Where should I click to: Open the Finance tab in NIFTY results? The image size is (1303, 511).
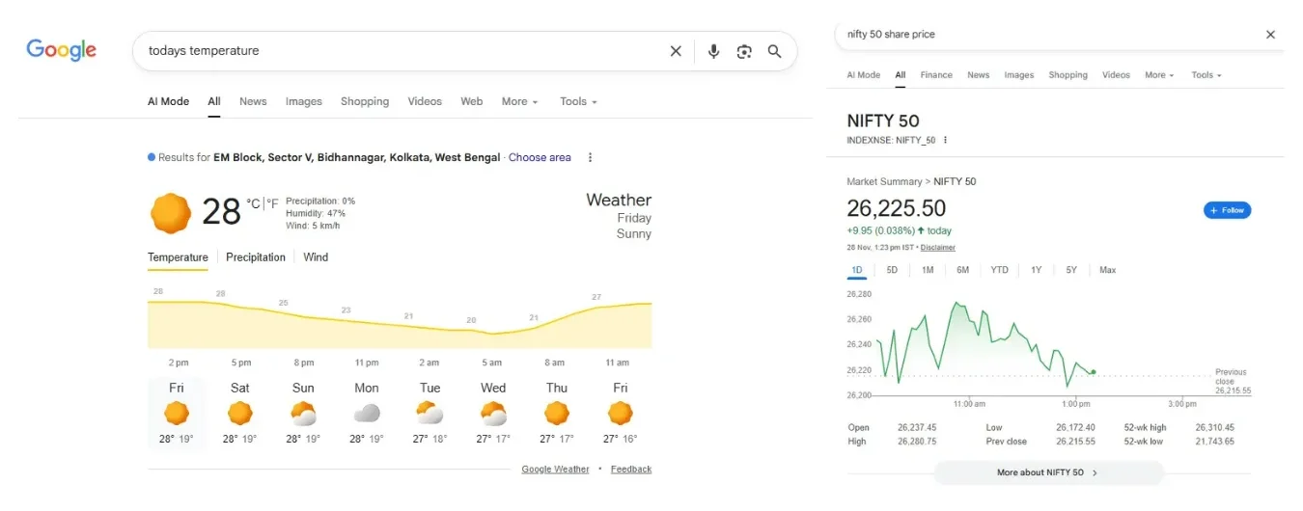pyautogui.click(x=936, y=75)
